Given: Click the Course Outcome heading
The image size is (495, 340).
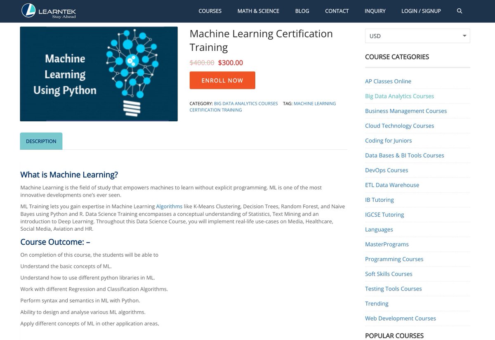Looking at the screenshot, I should point(55,242).
